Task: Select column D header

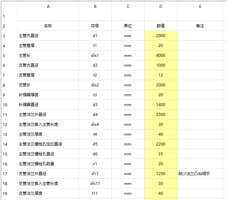Action: click(x=161, y=6)
